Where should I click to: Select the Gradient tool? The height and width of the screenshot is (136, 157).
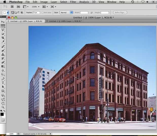point(3,66)
